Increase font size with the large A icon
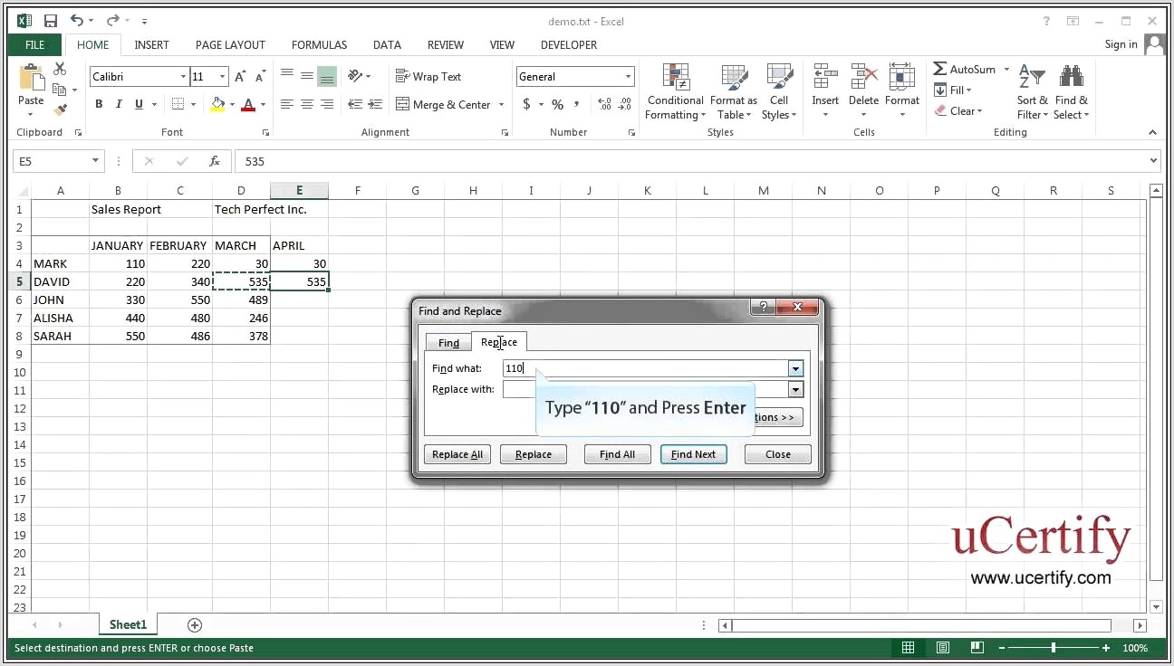Screen dimensions: 1174x666 (x=240, y=77)
